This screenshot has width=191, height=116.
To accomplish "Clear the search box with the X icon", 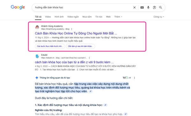I will [x=134, y=8].
